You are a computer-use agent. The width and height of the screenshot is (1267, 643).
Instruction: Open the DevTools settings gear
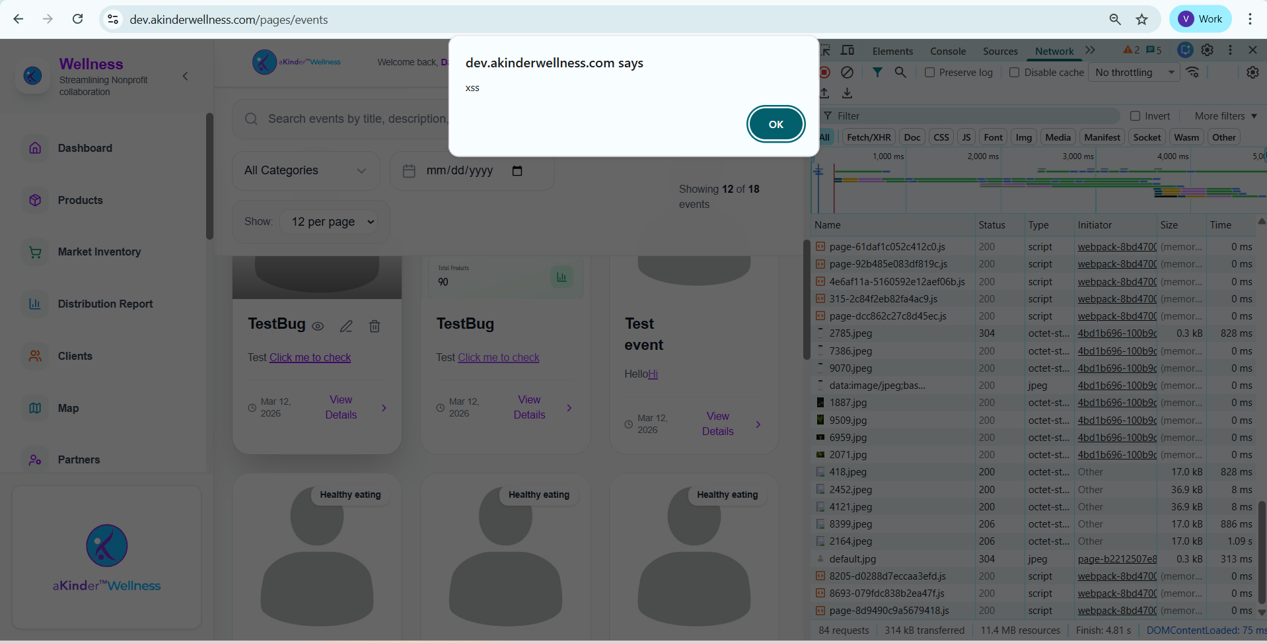click(1207, 50)
